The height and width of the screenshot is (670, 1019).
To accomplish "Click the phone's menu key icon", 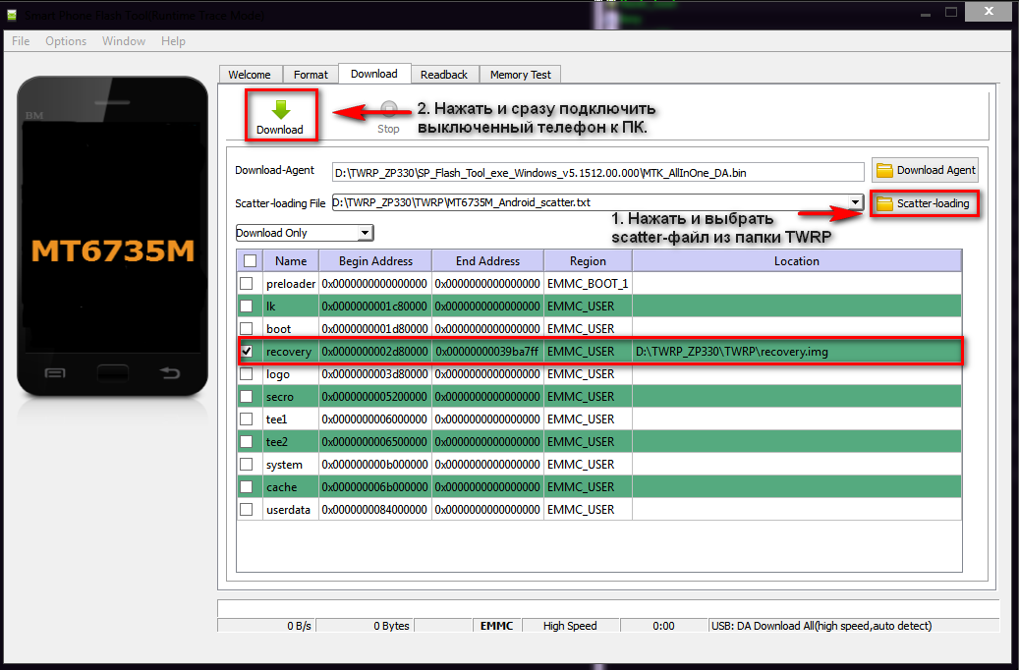I will 56,372.
